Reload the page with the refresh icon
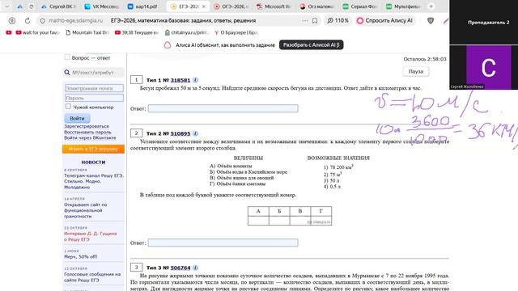 28,20
